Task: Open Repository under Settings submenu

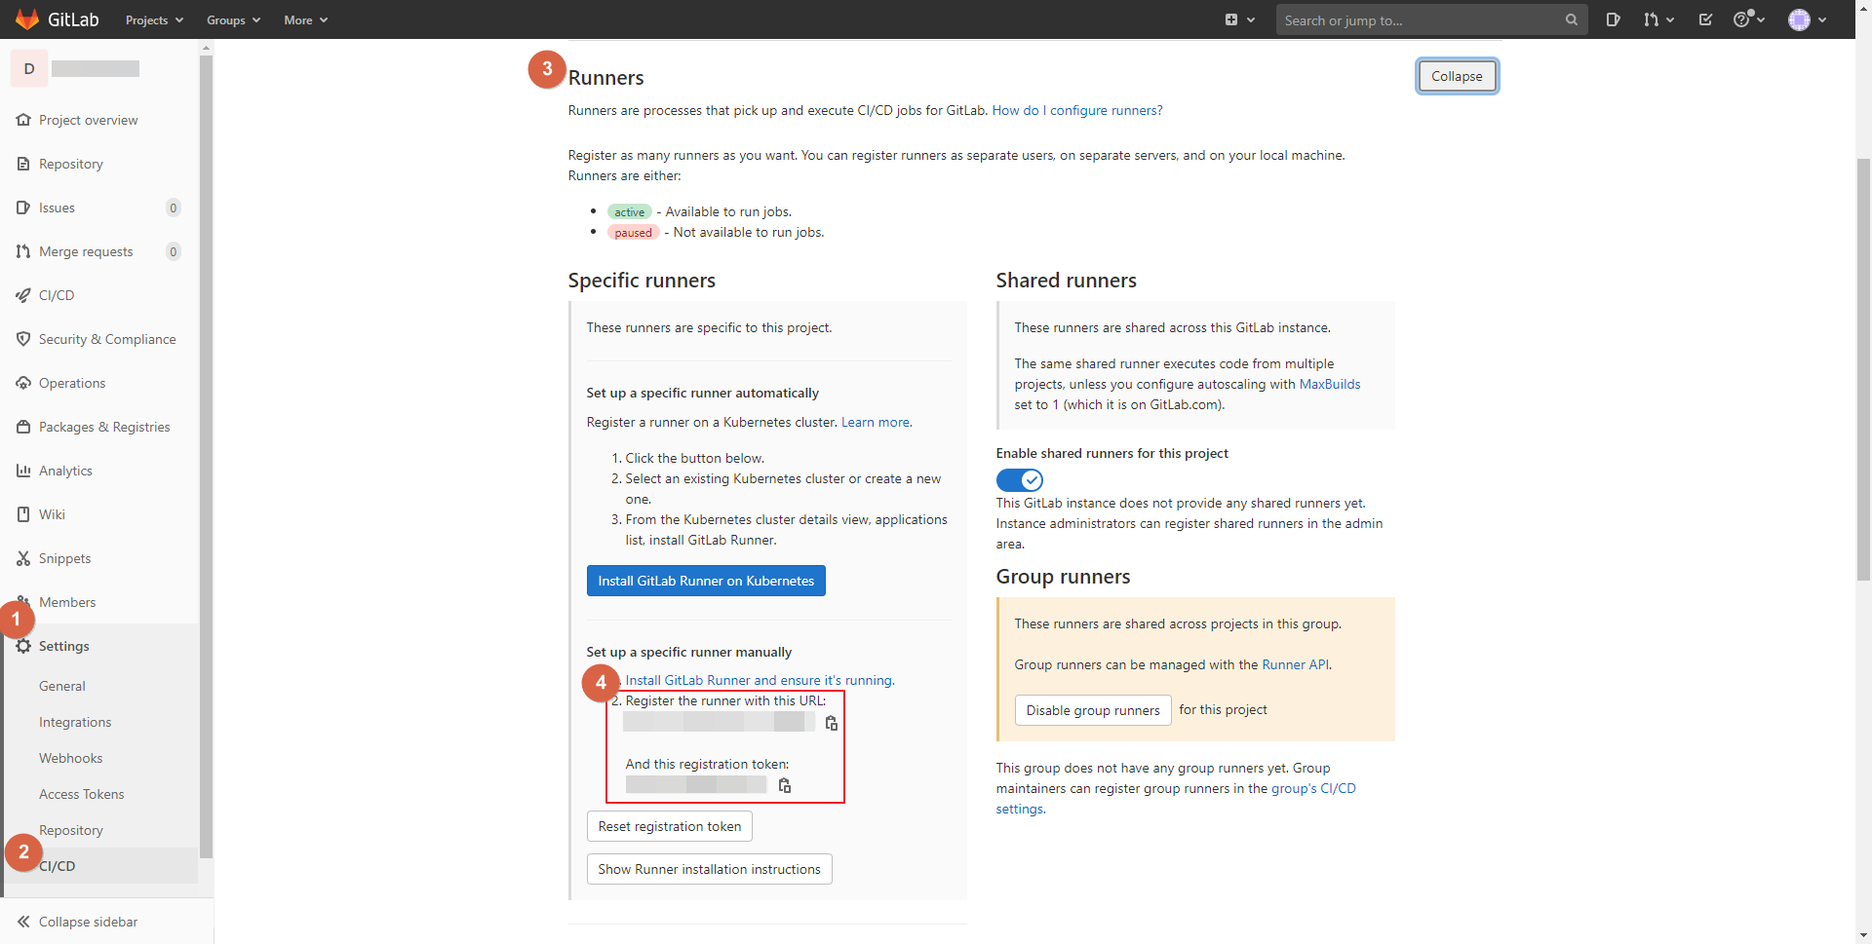Action: (x=70, y=830)
